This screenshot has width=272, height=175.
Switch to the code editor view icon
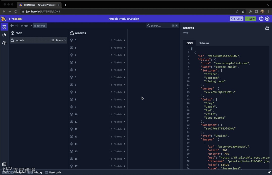tap(4, 35)
